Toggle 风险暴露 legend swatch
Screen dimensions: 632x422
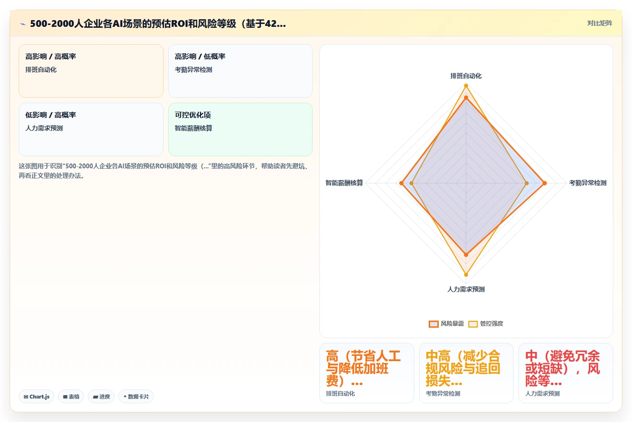click(x=433, y=324)
